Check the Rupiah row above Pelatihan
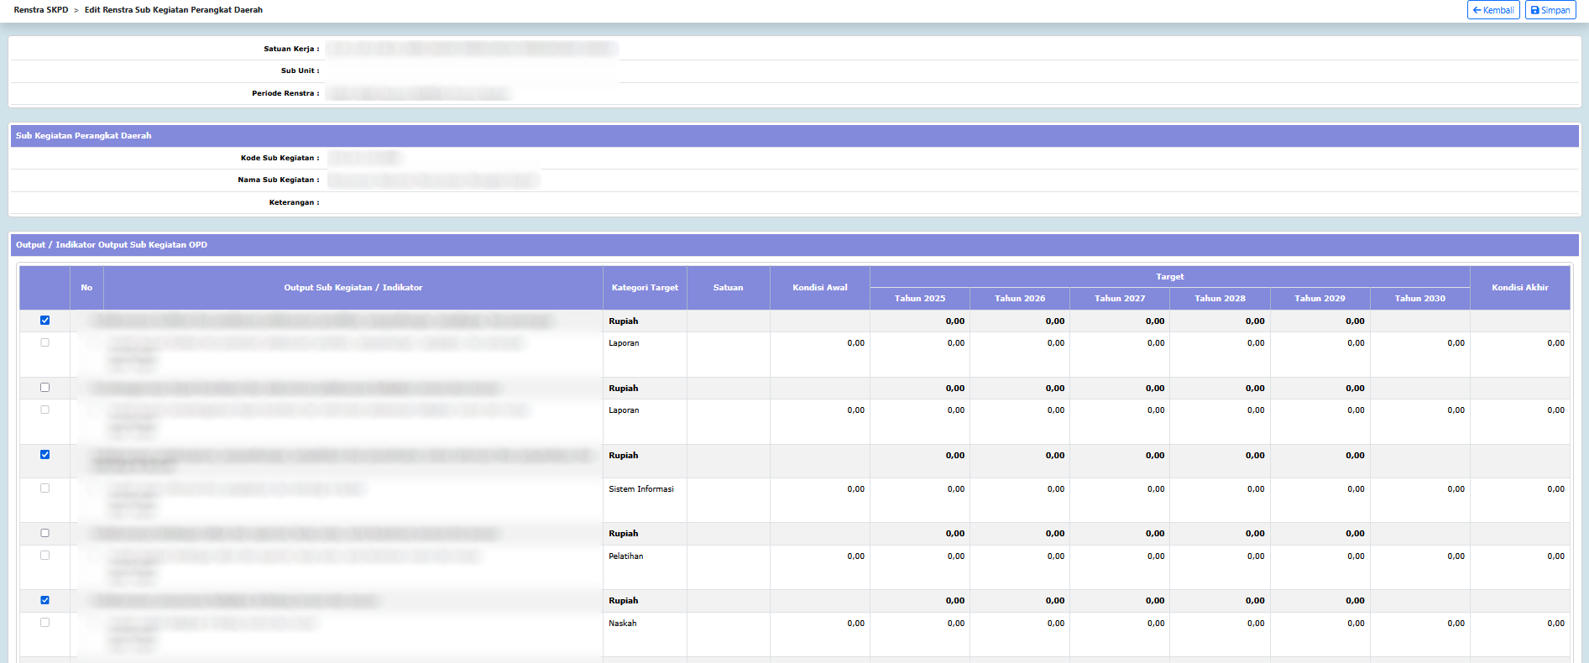Image resolution: width=1589 pixels, height=663 pixels. tap(45, 533)
